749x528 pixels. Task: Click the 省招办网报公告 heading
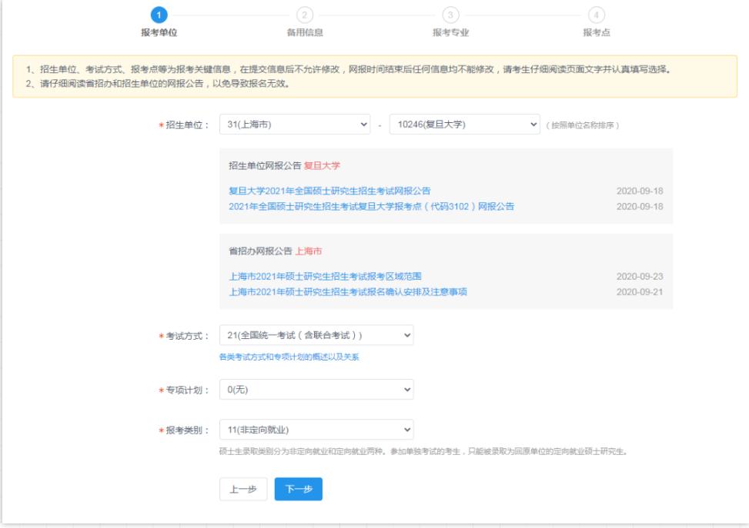point(260,251)
